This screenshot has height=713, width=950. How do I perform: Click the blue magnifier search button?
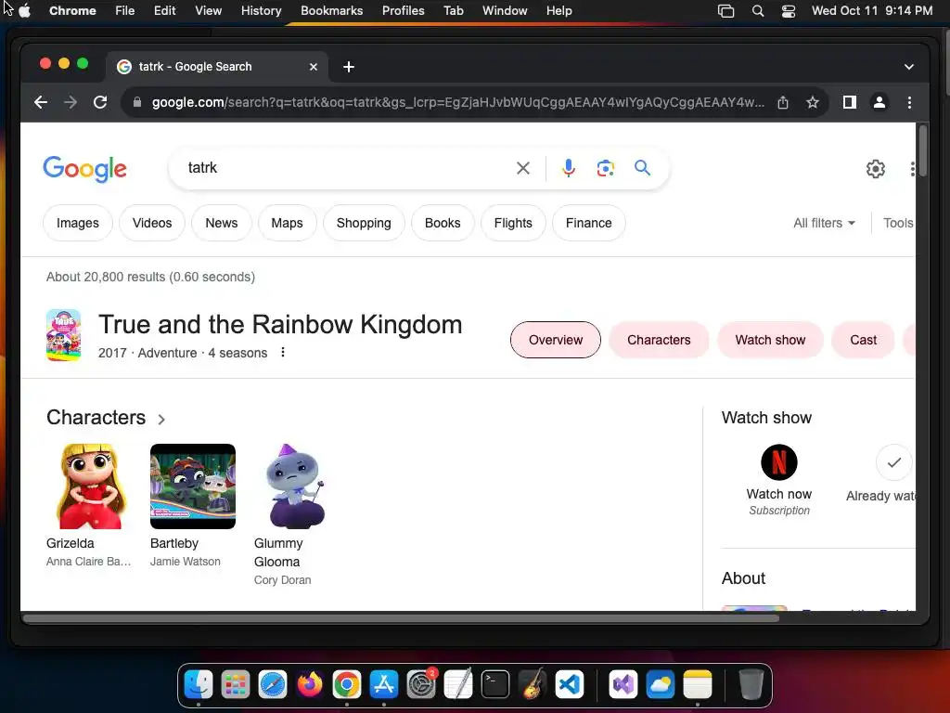pos(642,168)
